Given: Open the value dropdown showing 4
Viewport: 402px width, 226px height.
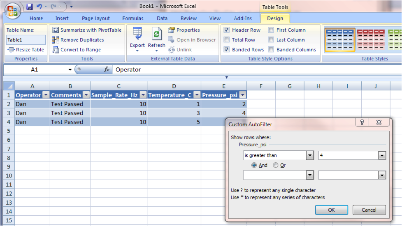Looking at the screenshot, I should (x=382, y=155).
